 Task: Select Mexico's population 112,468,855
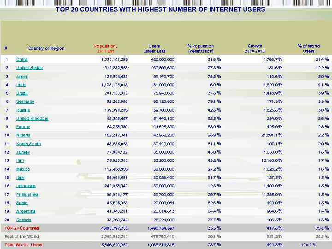point(116,169)
